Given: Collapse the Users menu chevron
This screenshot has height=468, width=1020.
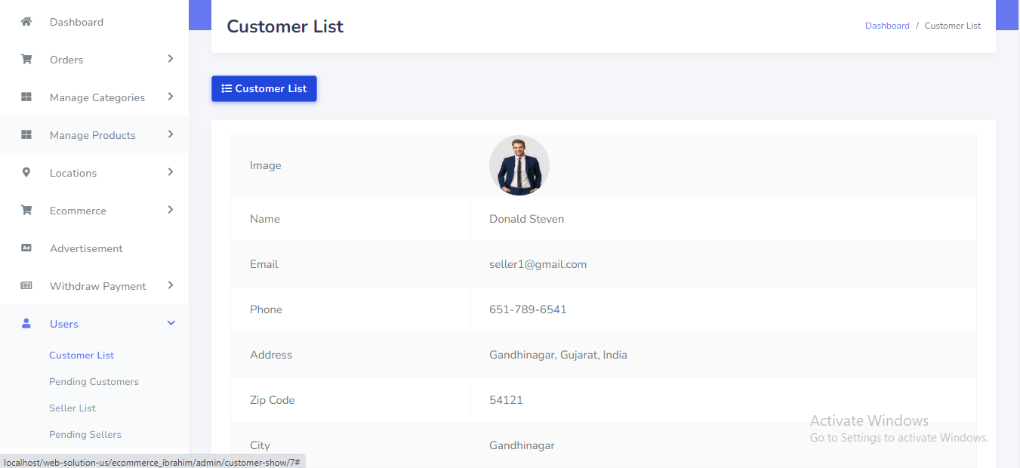Looking at the screenshot, I should click(171, 323).
